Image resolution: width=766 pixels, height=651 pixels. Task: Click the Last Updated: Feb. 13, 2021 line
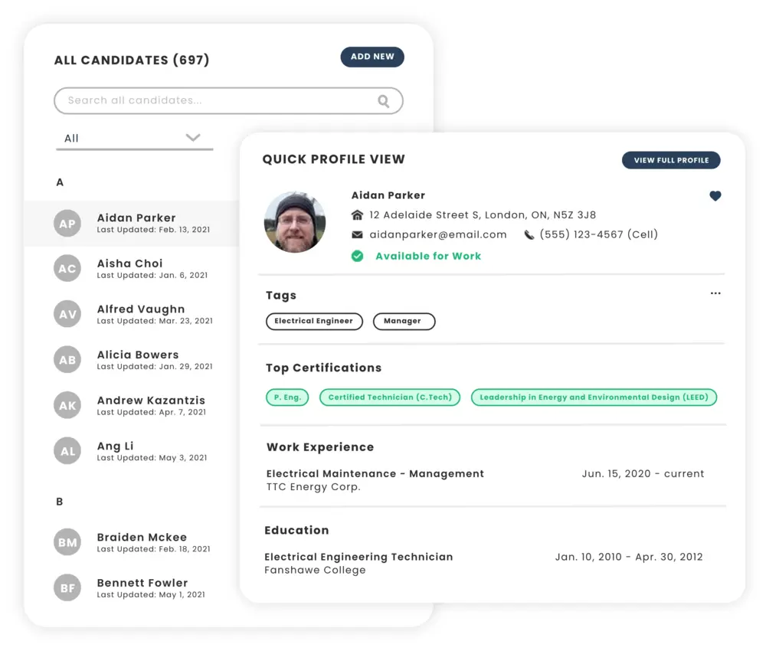click(x=153, y=230)
